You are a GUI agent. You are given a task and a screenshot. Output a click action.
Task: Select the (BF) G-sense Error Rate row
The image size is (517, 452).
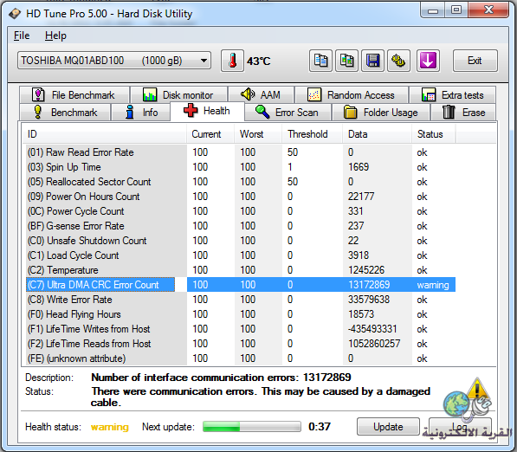coord(241,226)
